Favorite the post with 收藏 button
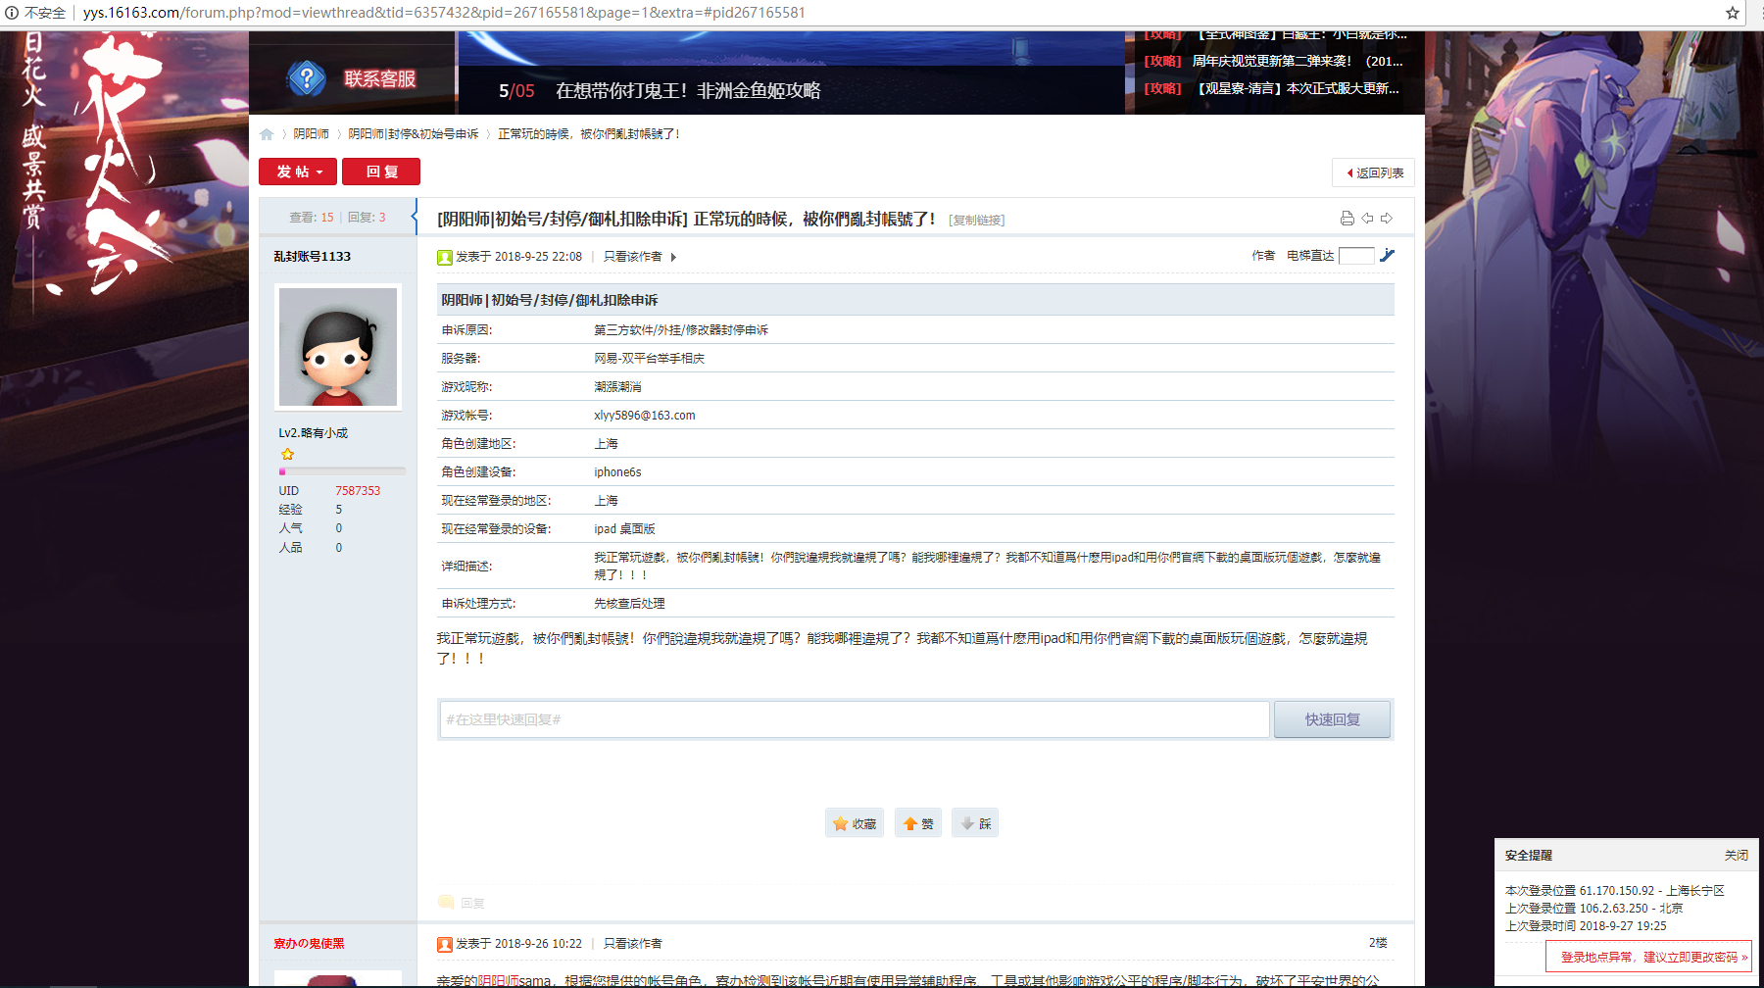 click(855, 823)
